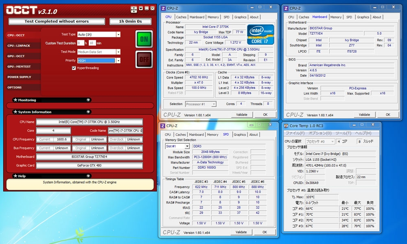Open the Priority dropdown showing HIGH
Image resolution: width=407 pixels, height=244 pixels.
(x=118, y=61)
